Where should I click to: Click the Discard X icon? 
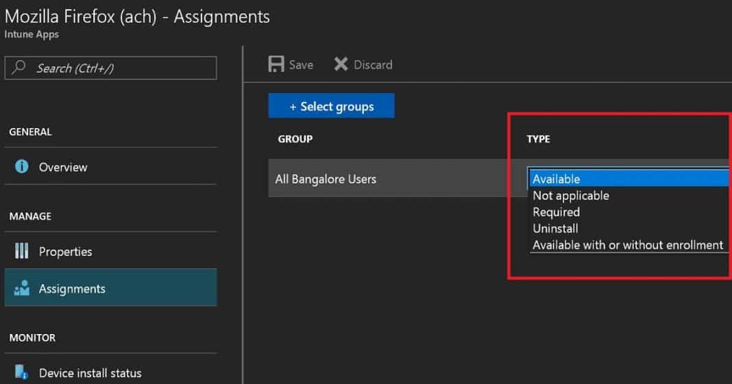[x=341, y=64]
